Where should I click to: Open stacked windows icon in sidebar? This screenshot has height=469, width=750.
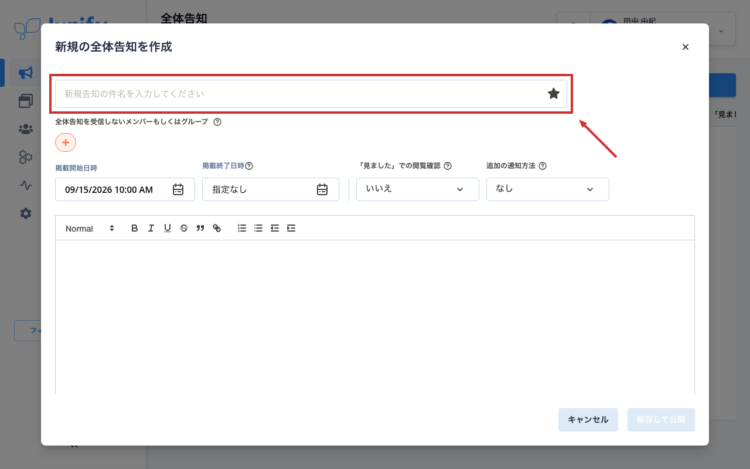tap(26, 101)
